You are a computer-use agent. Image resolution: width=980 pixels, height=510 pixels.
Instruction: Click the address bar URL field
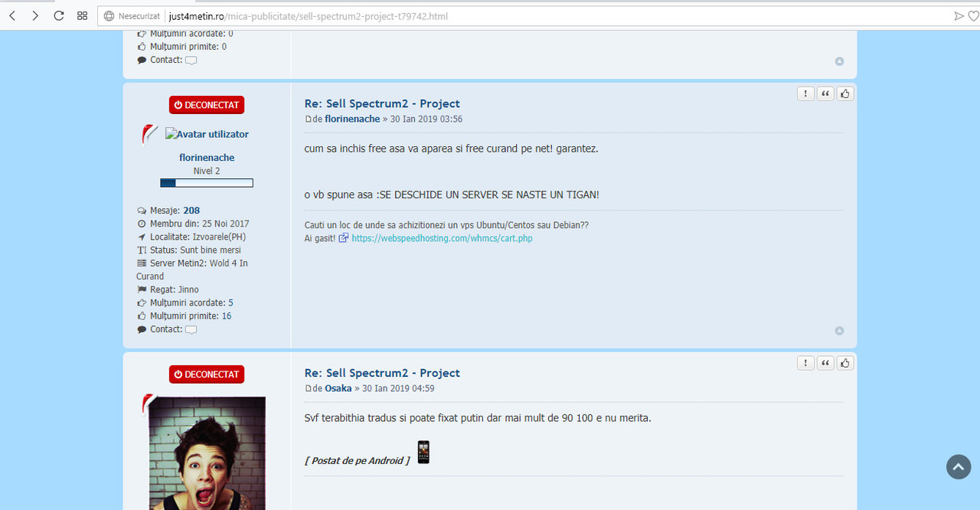[x=521, y=16]
